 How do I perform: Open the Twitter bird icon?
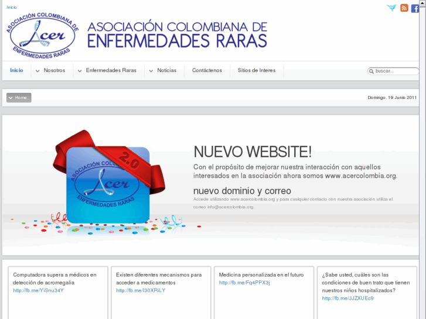pos(392,8)
